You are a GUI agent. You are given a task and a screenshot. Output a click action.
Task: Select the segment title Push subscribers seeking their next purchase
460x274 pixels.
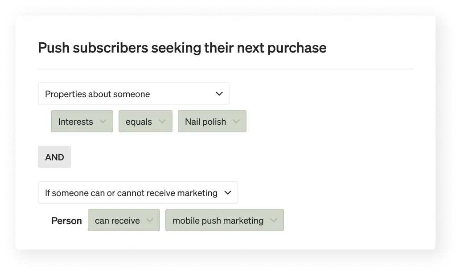coord(182,48)
